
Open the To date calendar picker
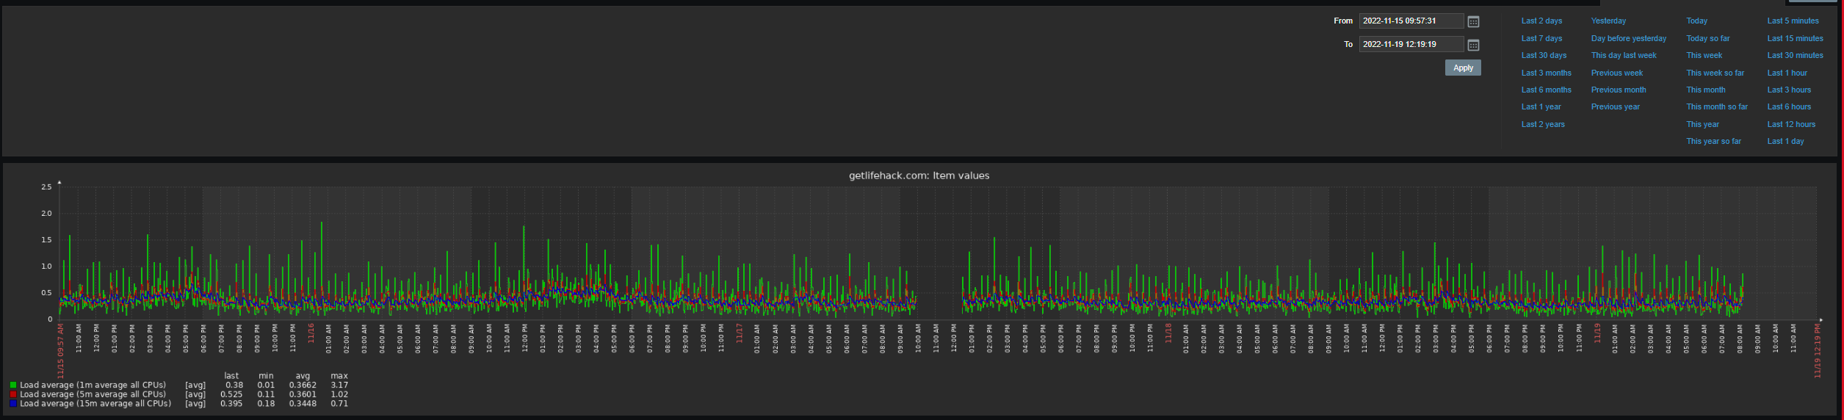click(x=1473, y=45)
